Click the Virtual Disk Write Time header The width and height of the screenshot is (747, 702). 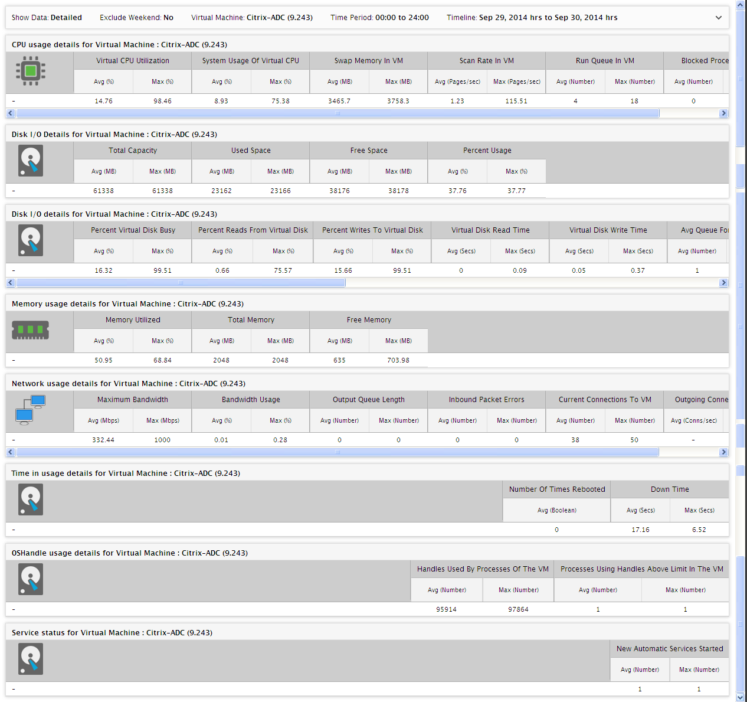pyautogui.click(x=608, y=230)
